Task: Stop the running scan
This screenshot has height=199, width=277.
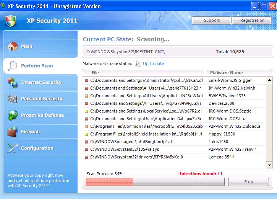Action: [248, 182]
